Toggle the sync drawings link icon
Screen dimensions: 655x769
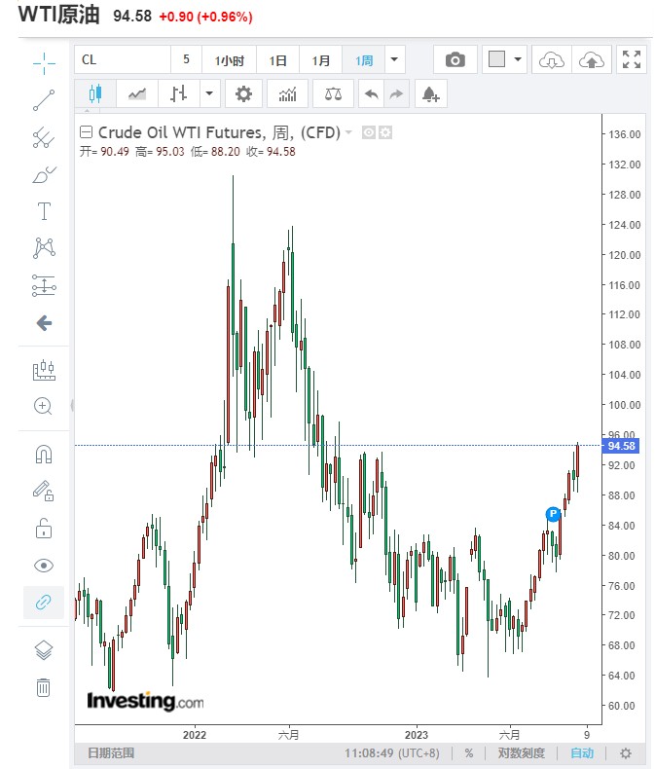[x=44, y=602]
